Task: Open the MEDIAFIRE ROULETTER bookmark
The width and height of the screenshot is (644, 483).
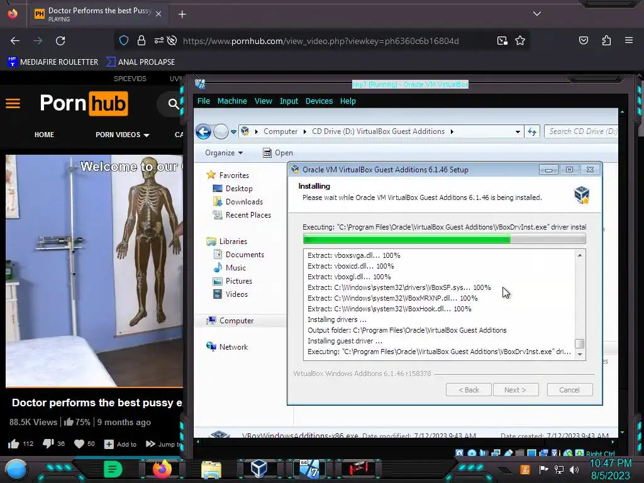Action: coord(53,62)
